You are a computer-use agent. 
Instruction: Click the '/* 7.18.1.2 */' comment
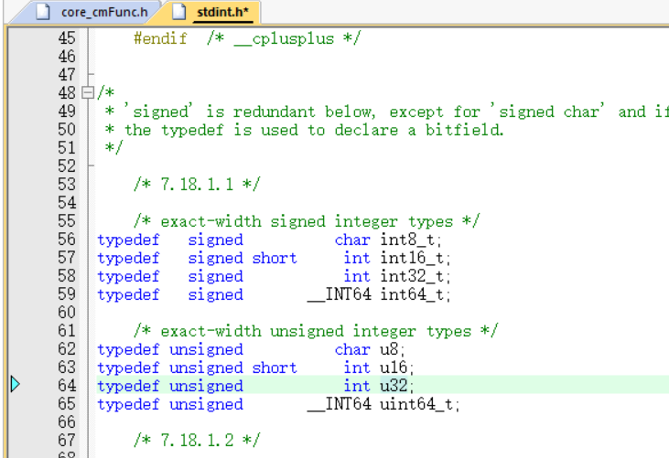coord(197,440)
